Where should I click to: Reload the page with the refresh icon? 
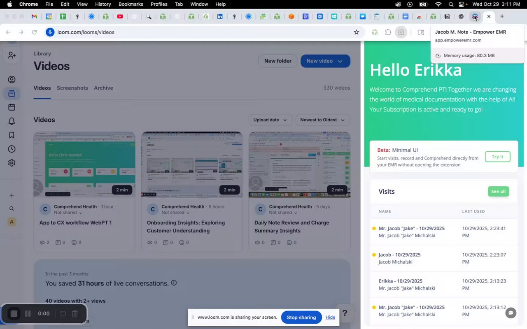(x=35, y=32)
